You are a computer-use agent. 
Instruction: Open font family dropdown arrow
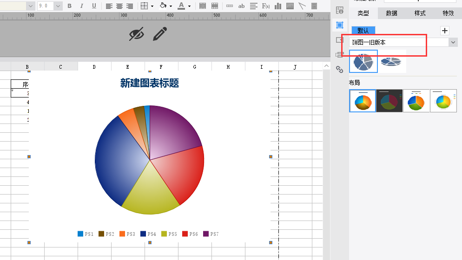coord(30,6)
